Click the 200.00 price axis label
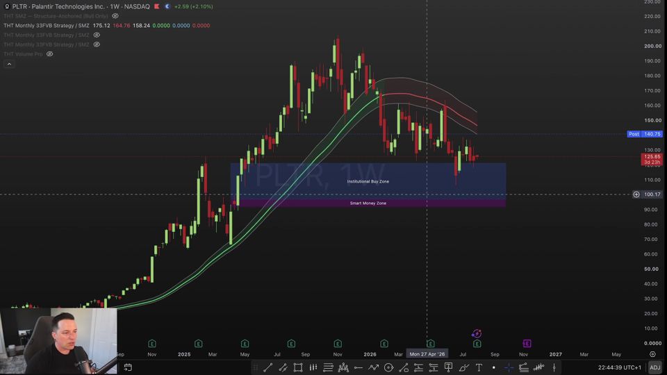The height and width of the screenshot is (375, 667). [x=652, y=46]
